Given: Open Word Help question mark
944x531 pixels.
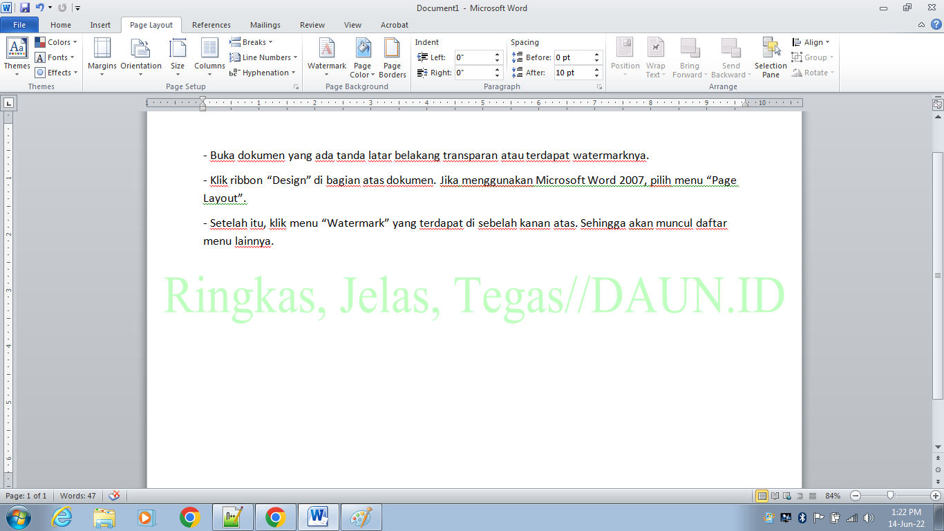Looking at the screenshot, I should click(935, 25).
